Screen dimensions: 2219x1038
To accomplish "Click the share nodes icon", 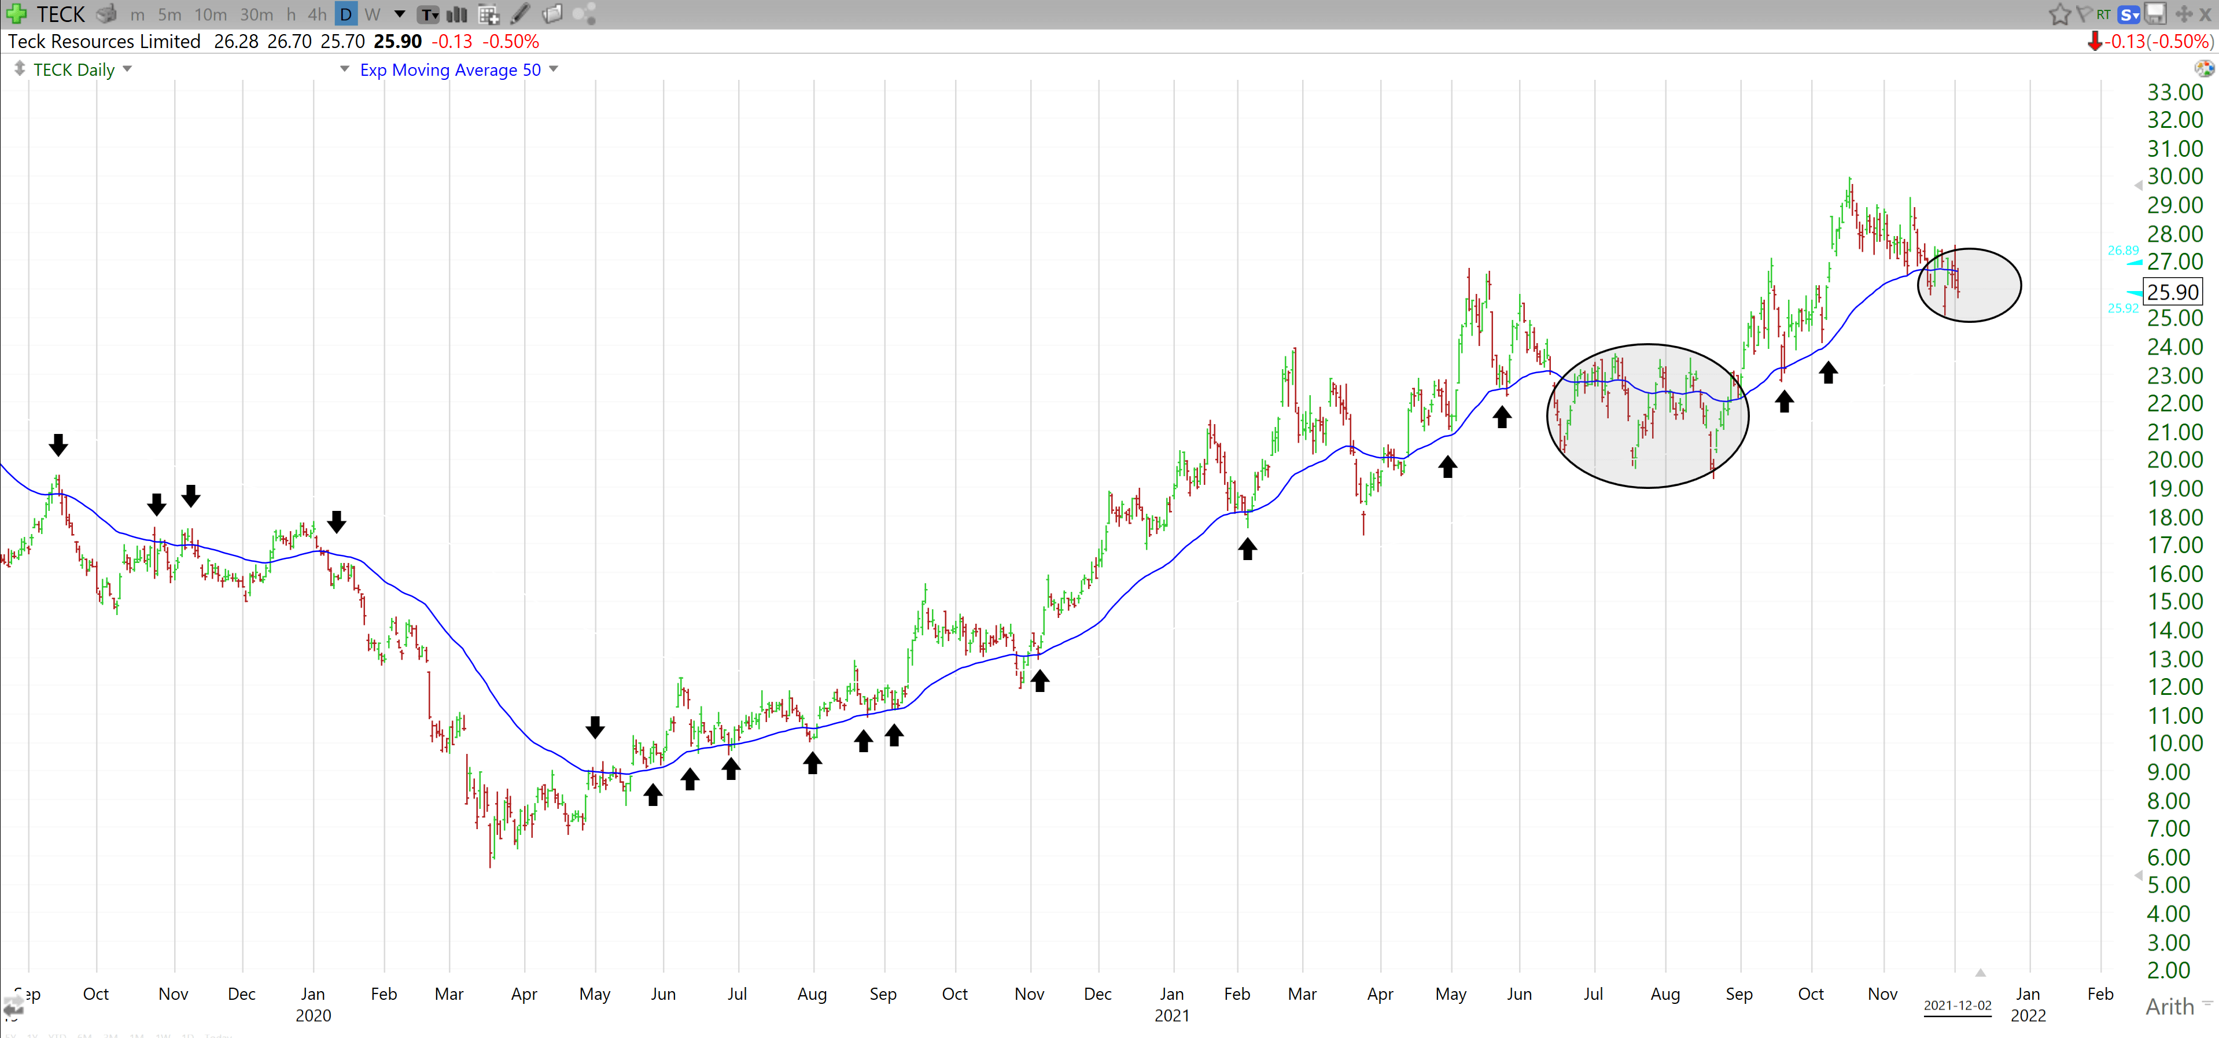I will 584,14.
